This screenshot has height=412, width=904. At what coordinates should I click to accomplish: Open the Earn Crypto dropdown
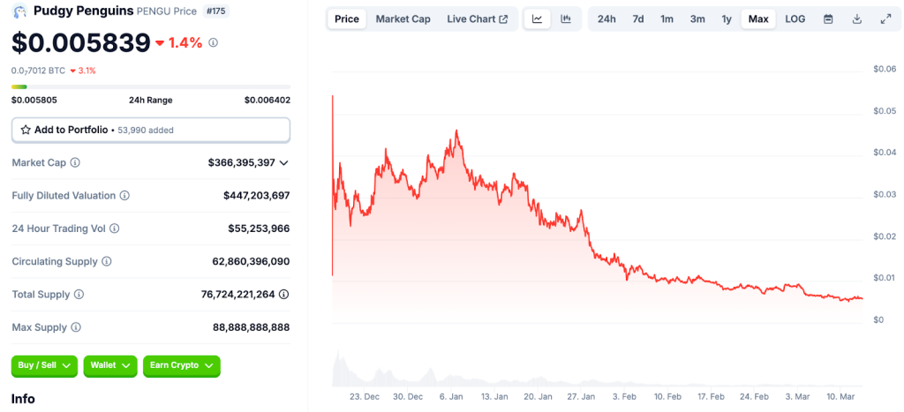click(x=181, y=365)
